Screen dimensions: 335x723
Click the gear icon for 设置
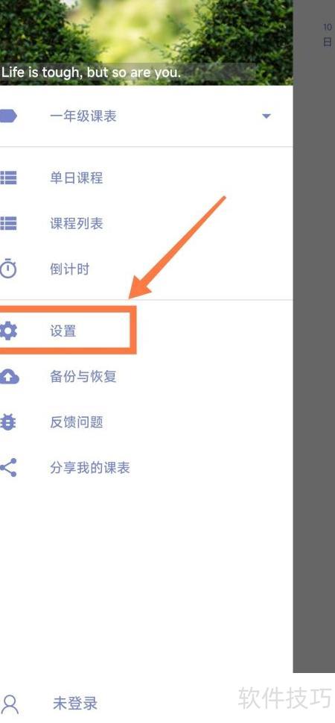8,331
